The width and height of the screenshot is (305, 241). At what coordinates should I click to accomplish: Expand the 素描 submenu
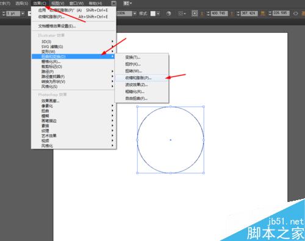pyautogui.click(x=74, y=126)
